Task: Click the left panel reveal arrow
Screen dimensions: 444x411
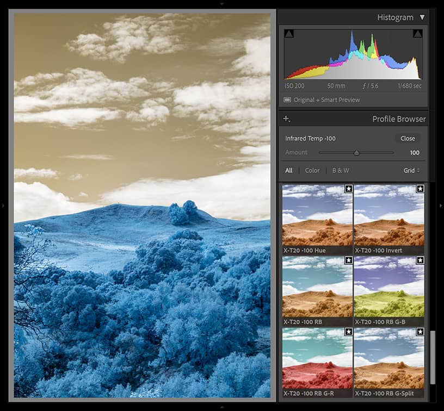Action: (2, 205)
